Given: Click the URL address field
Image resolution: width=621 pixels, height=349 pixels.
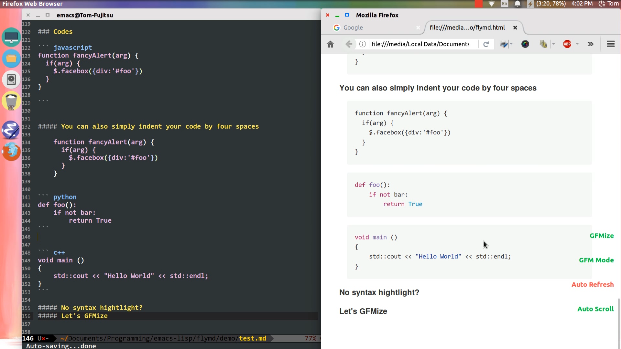Looking at the screenshot, I should (x=420, y=44).
